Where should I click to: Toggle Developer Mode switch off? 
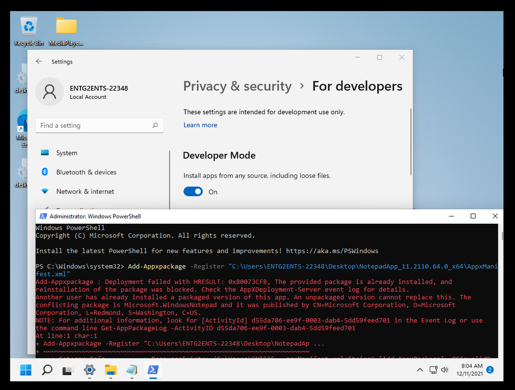(x=193, y=192)
